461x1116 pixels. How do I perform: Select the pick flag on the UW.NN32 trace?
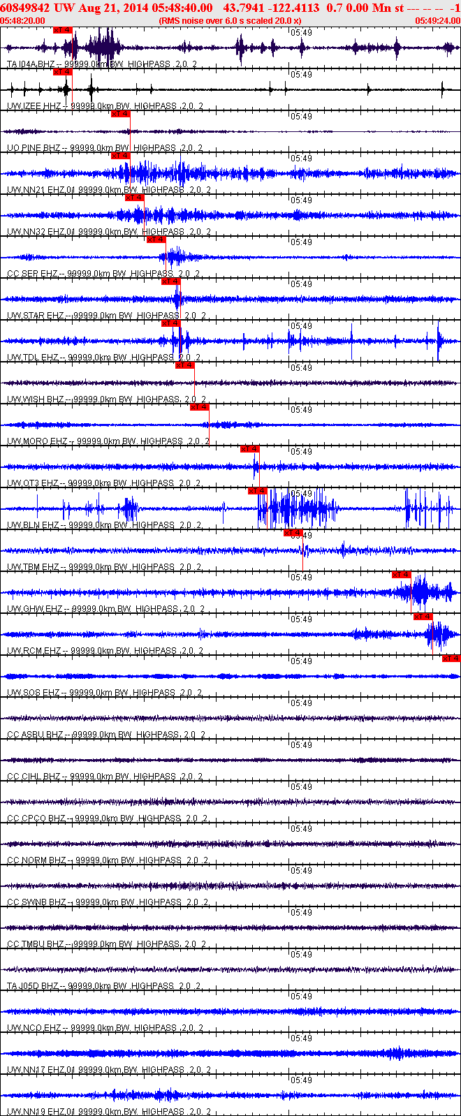[135, 198]
